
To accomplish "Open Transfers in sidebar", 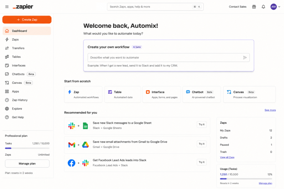I will tap(27, 48).
